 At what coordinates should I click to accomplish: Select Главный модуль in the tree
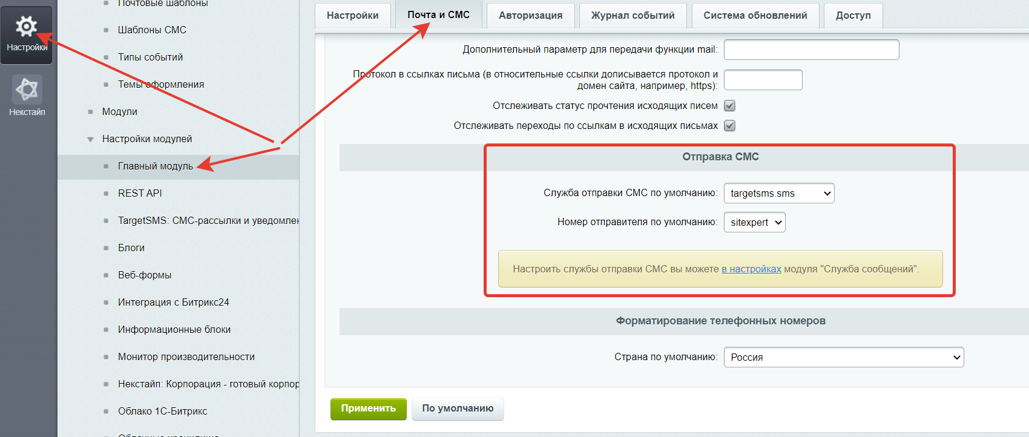[156, 166]
